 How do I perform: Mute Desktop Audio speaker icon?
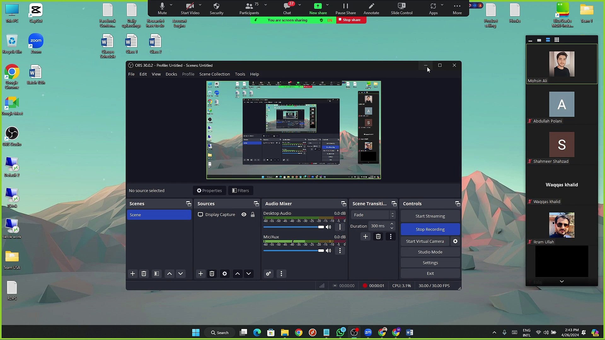tap(328, 227)
